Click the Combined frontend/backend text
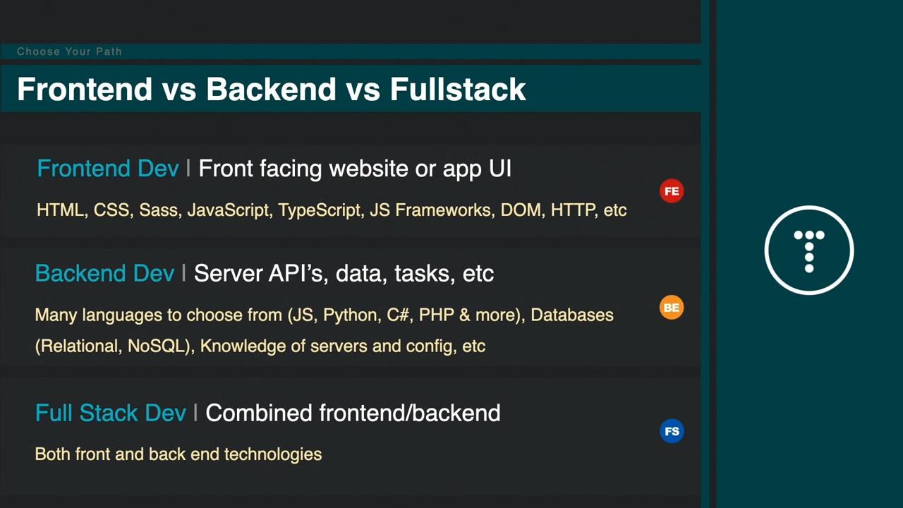Viewport: 903px width, 508px height. tap(353, 413)
